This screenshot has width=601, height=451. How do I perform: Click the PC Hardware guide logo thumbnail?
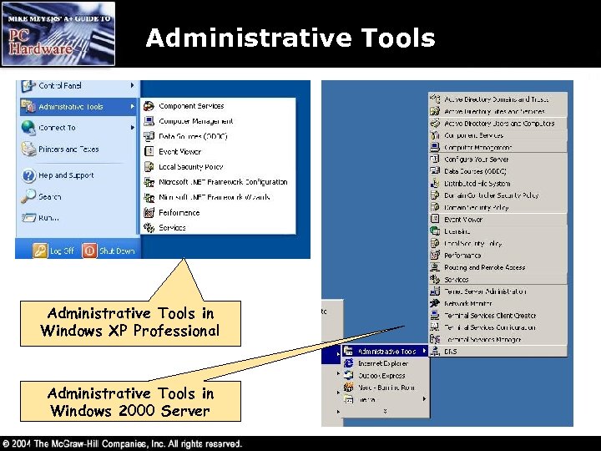point(58,33)
